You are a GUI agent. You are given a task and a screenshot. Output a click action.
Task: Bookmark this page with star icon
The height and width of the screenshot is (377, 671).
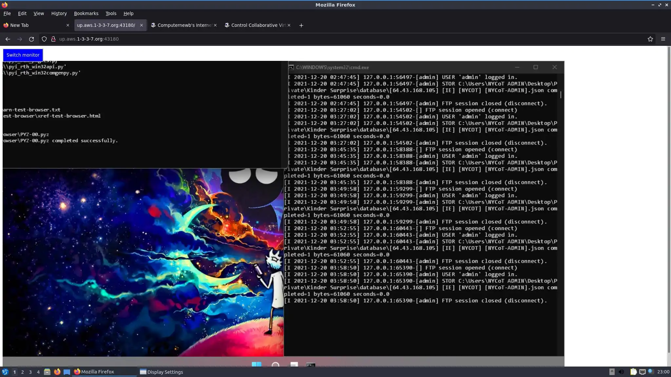coord(650,39)
